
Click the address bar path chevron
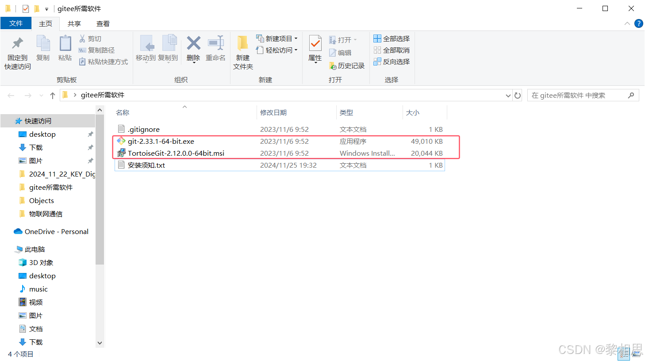click(75, 95)
